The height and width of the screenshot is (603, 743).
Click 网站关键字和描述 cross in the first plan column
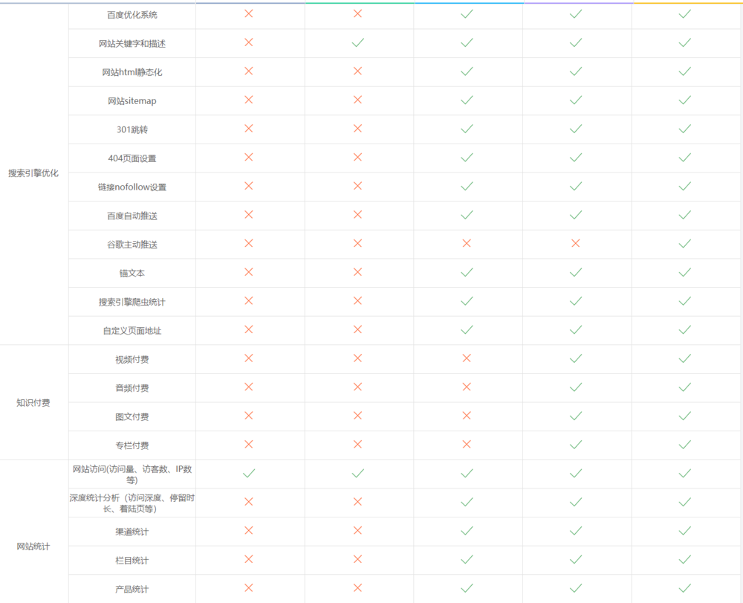tap(248, 42)
